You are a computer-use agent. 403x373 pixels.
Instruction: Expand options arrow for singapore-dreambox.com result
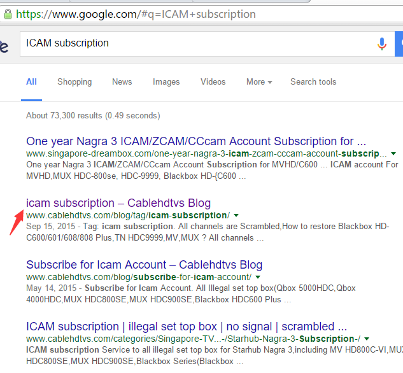tap(393, 153)
